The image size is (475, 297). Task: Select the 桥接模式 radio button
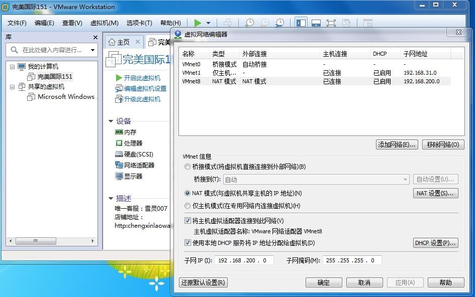(187, 167)
